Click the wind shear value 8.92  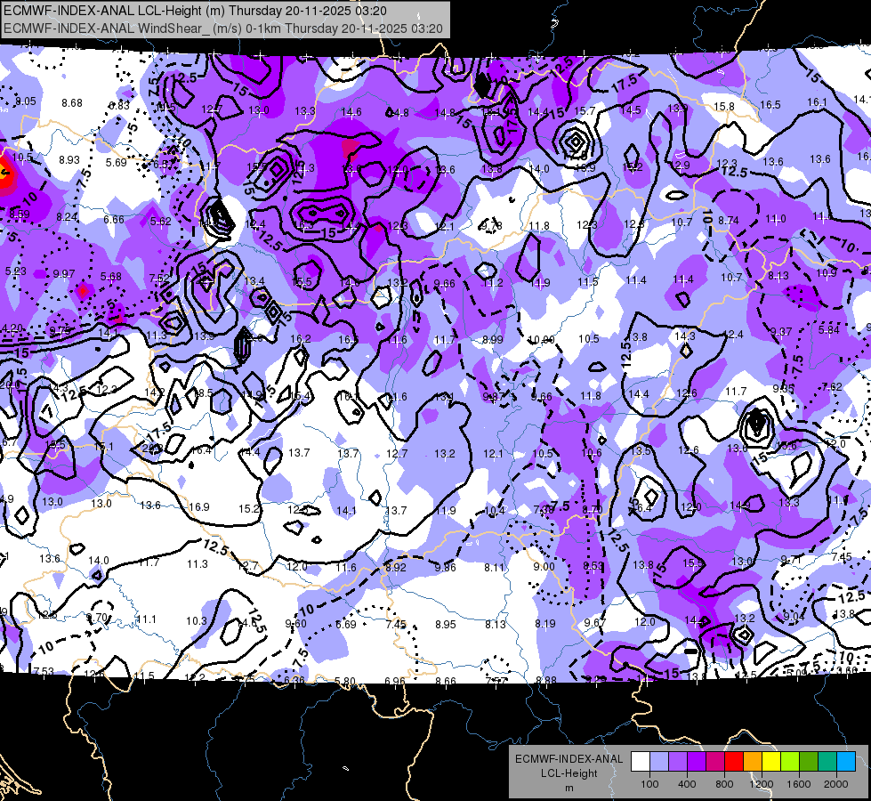396,568
